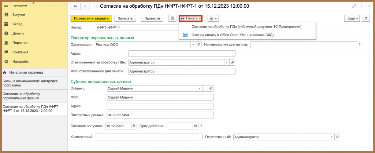Click the Наименование для печати field
The width and height of the screenshot is (375, 153).
pos(304,45)
